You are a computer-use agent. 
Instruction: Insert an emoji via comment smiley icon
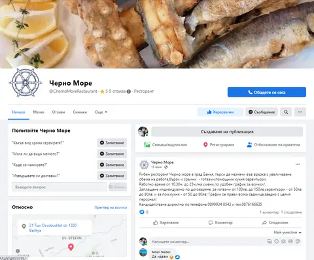coord(277,241)
